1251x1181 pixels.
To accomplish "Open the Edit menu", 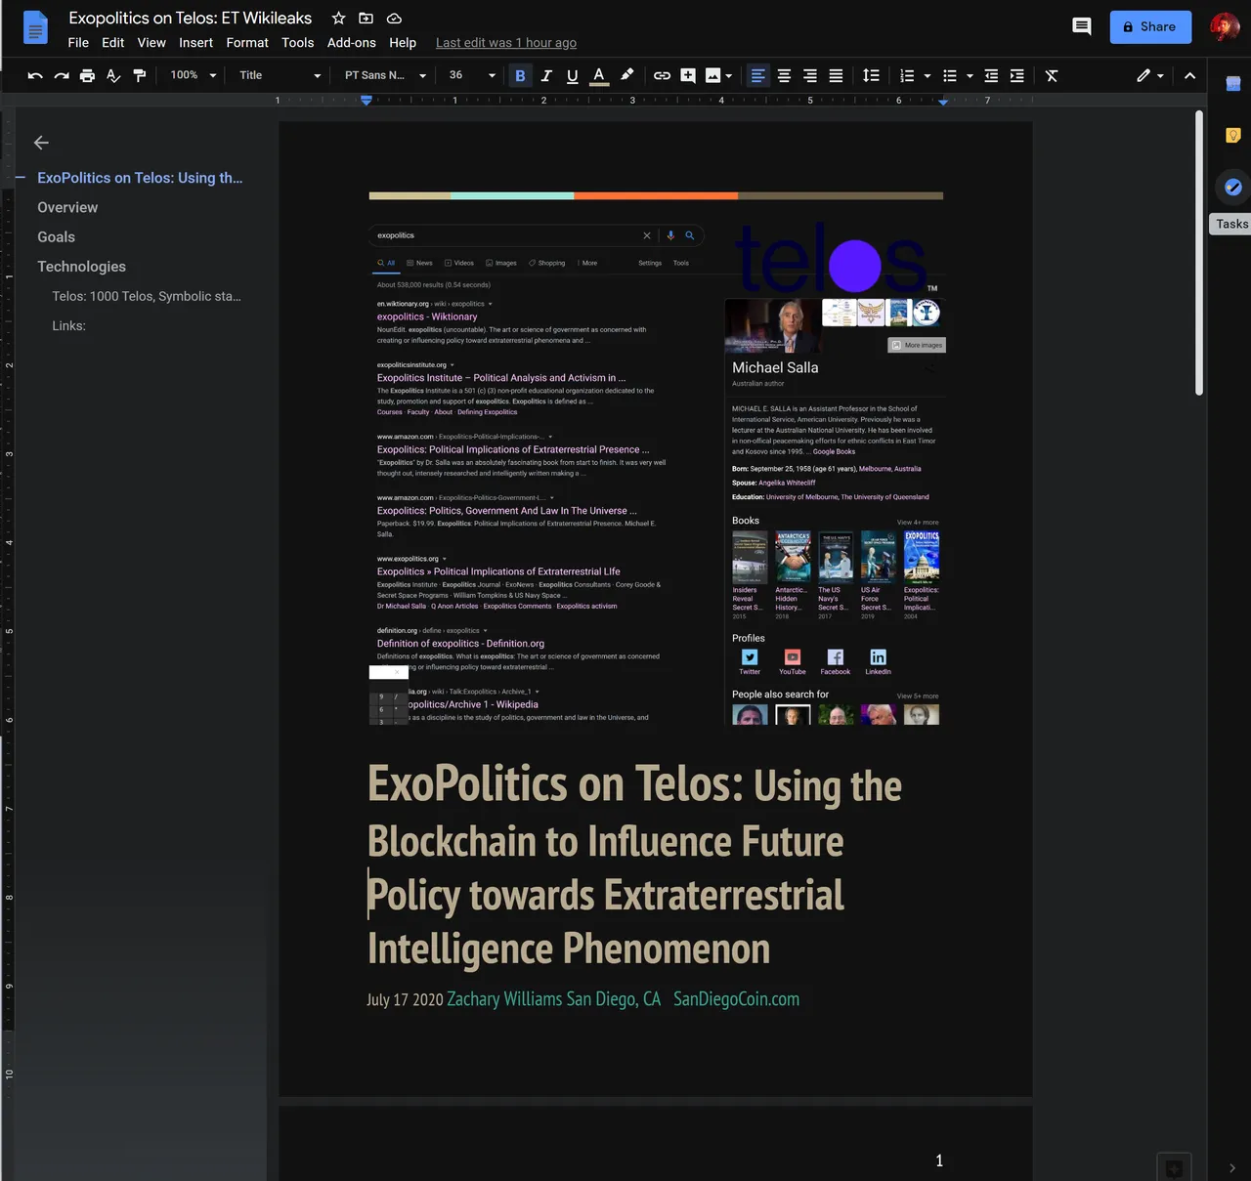I will click(x=113, y=43).
